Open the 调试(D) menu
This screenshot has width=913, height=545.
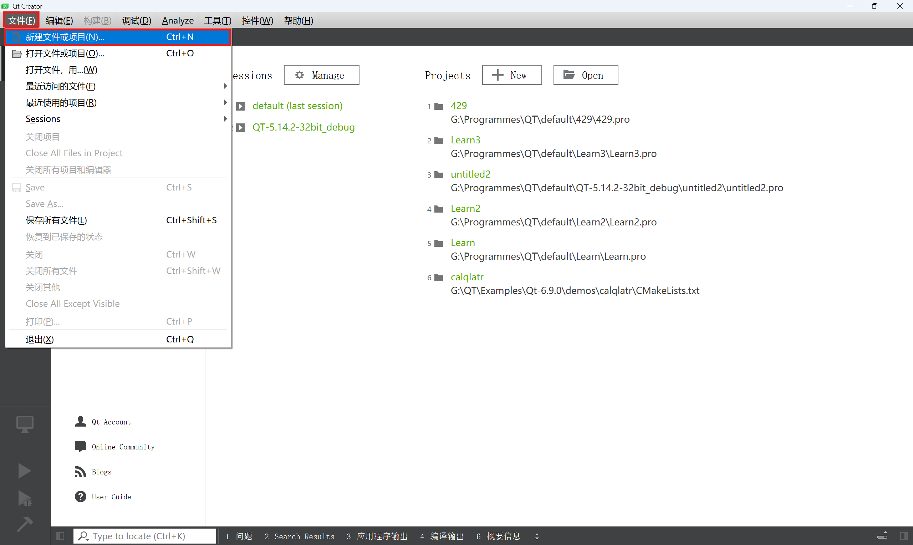point(137,20)
